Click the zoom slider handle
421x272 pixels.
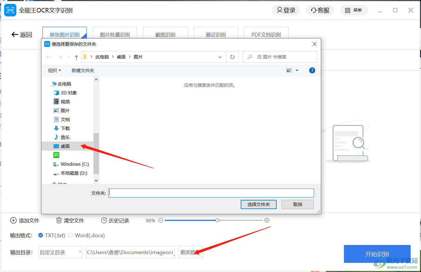[217, 220]
